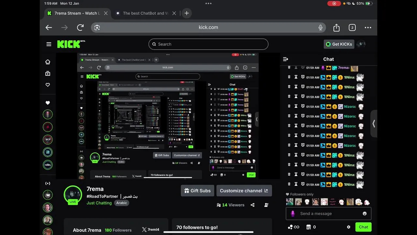Open the channel shop icon
Screen dimensions: 417x235
tap(309, 227)
